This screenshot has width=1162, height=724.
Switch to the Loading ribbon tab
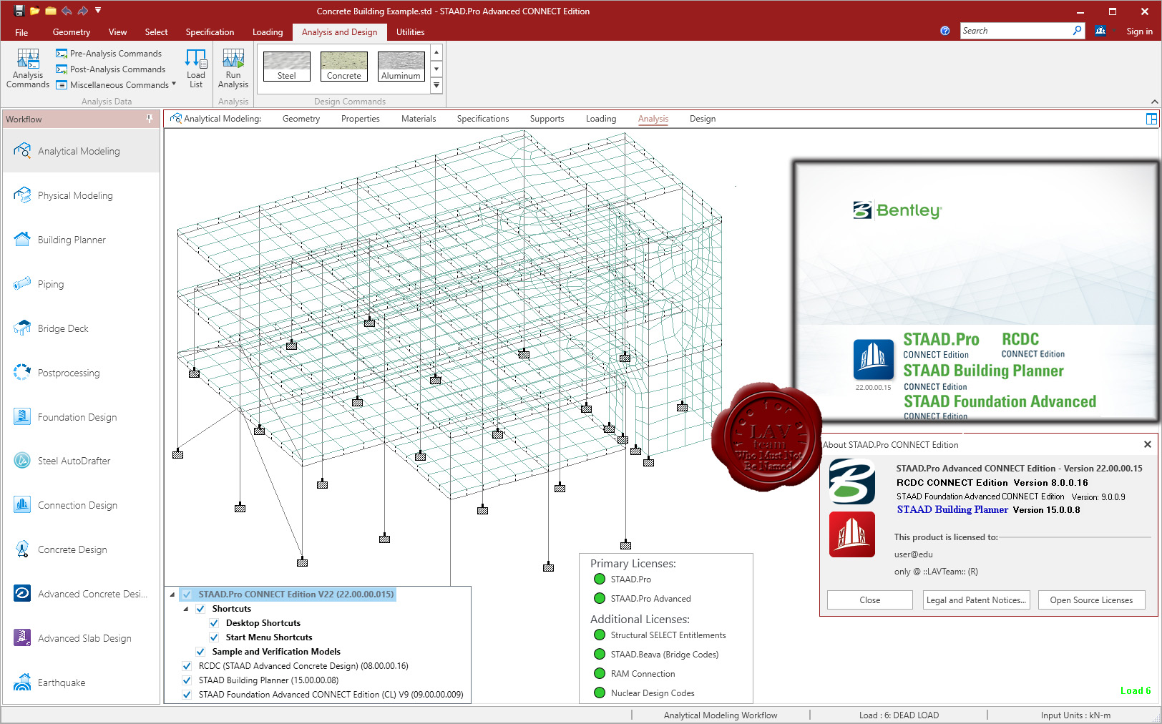268,32
